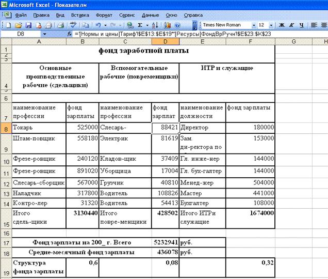The height and width of the screenshot is (279, 328).
Task: Click the Name Box showing D8
Action: (21, 34)
